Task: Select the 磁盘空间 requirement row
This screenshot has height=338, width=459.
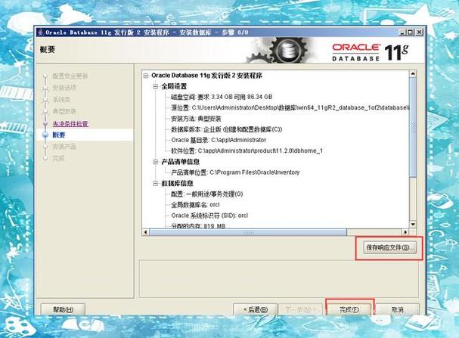Action: 222,97
